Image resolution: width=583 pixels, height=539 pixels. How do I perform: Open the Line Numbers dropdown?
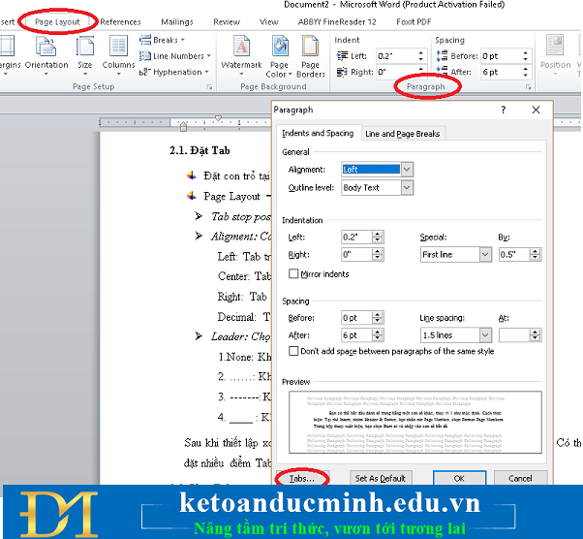point(175,56)
